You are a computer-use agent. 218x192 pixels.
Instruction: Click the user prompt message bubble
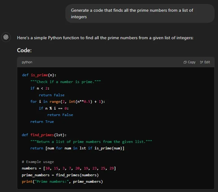[x=140, y=14]
